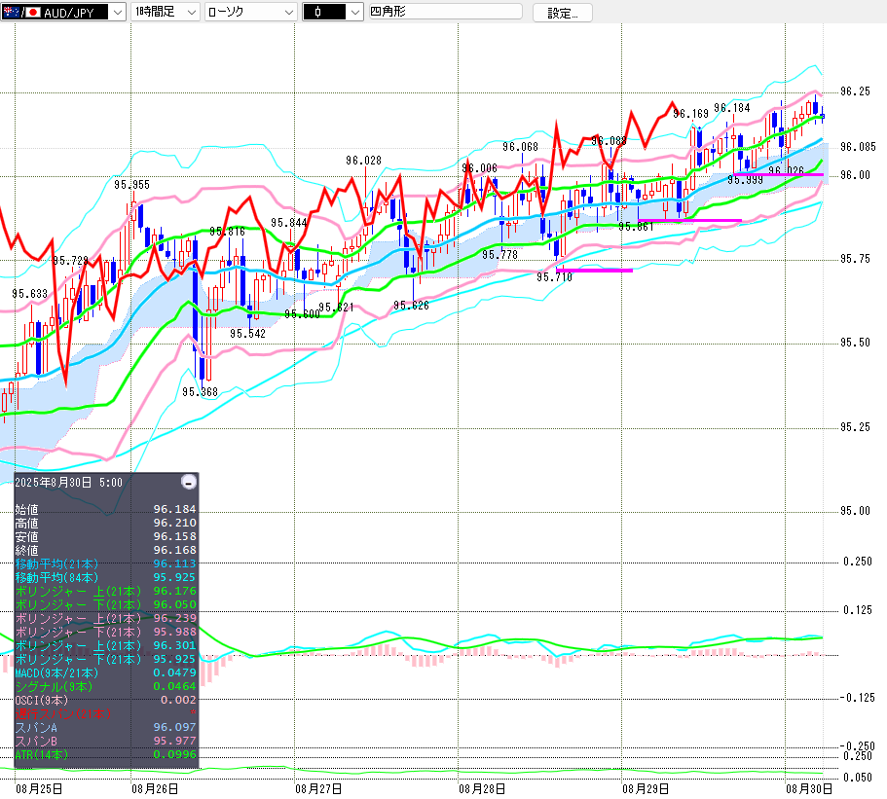
Task: Click the 95.542 low price label
Action: tap(247, 334)
